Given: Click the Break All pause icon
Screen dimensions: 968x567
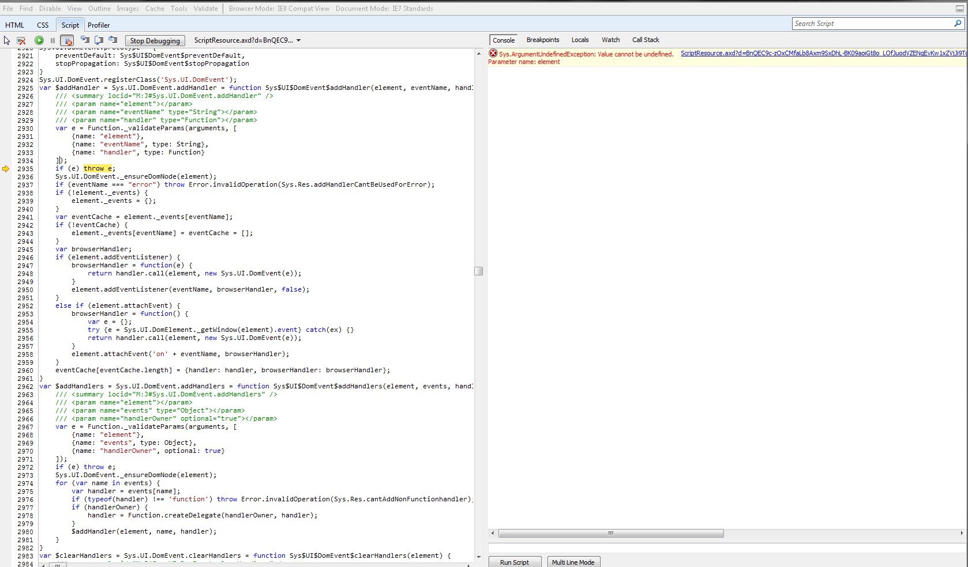Looking at the screenshot, I should [52, 40].
